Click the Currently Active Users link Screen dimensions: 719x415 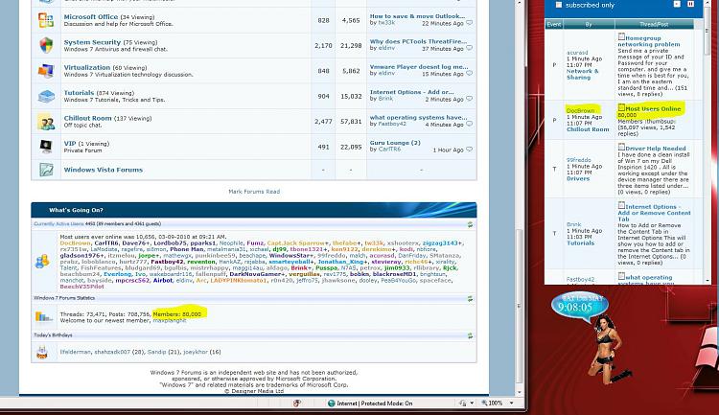[58, 223]
